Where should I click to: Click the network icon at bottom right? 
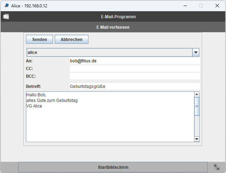tap(217, 167)
